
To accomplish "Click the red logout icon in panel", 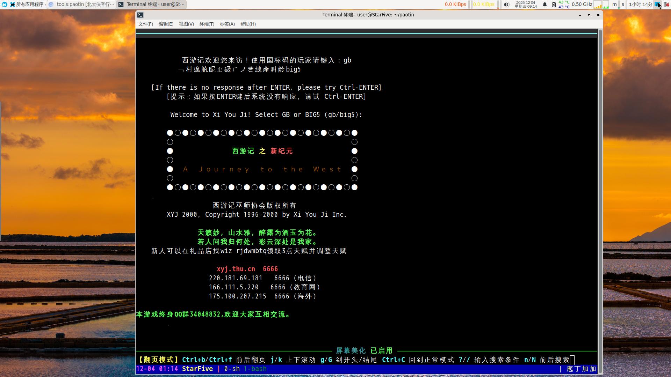I will [666, 5].
